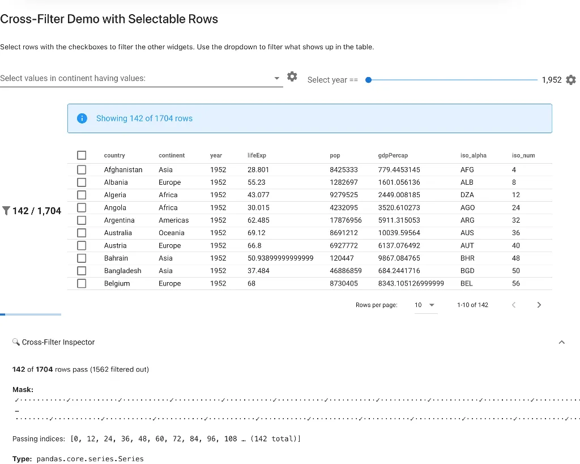Click the year slider handle

[x=369, y=80]
